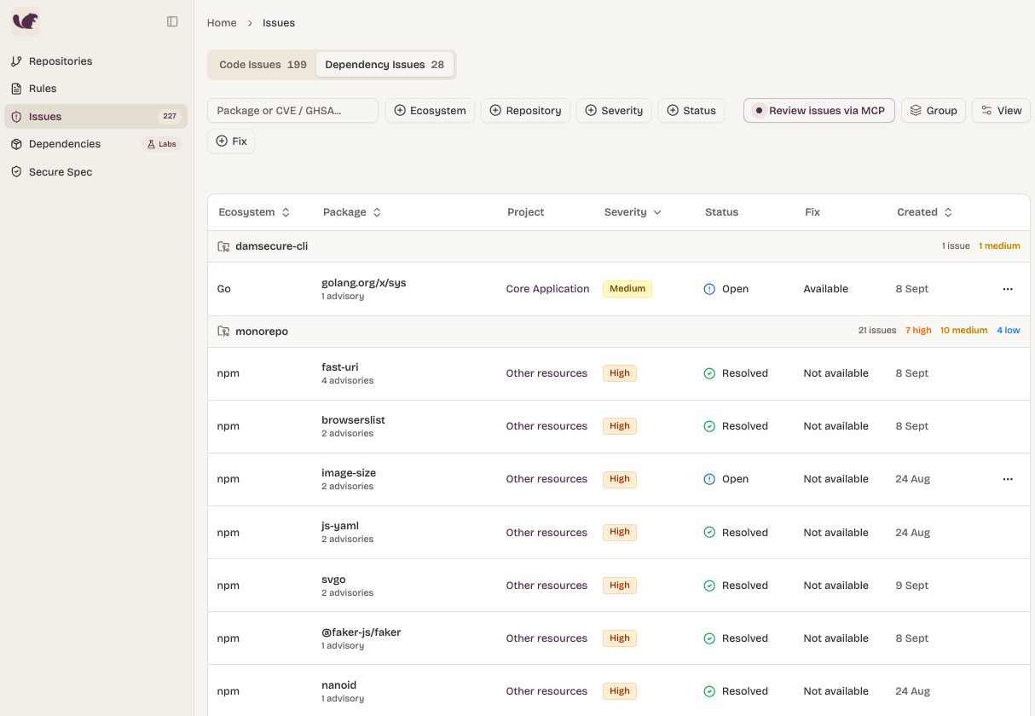
Task: Add a Severity filter
Action: point(614,111)
